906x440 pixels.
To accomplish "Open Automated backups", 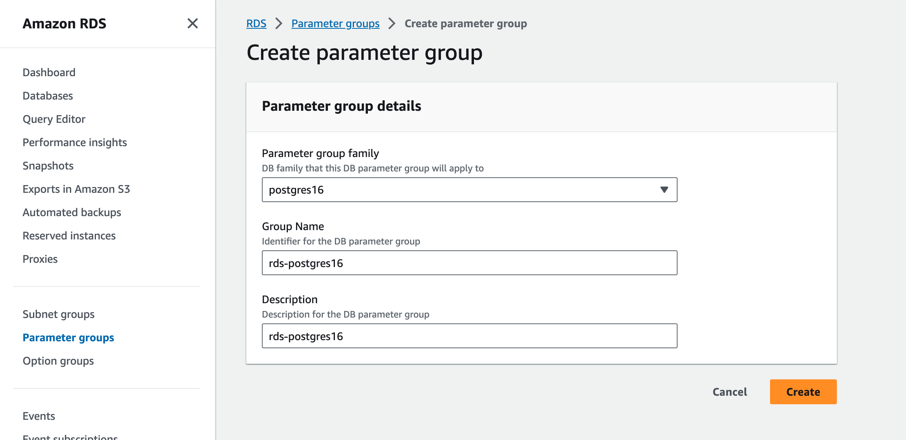I will tap(72, 212).
